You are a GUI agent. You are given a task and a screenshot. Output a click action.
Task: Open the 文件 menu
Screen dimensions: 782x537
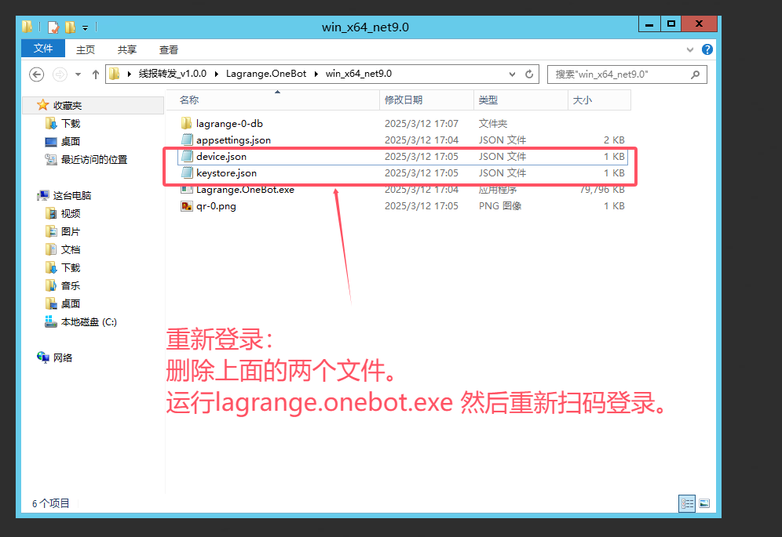[x=42, y=48]
